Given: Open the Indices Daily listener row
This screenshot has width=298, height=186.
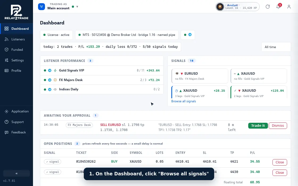Looking at the screenshot, I should (x=102, y=89).
